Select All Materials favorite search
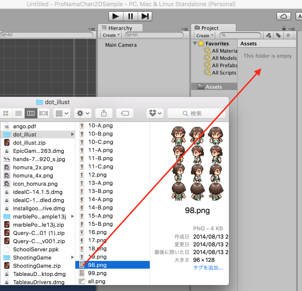Screen dimensions: 302x291 coord(221,51)
